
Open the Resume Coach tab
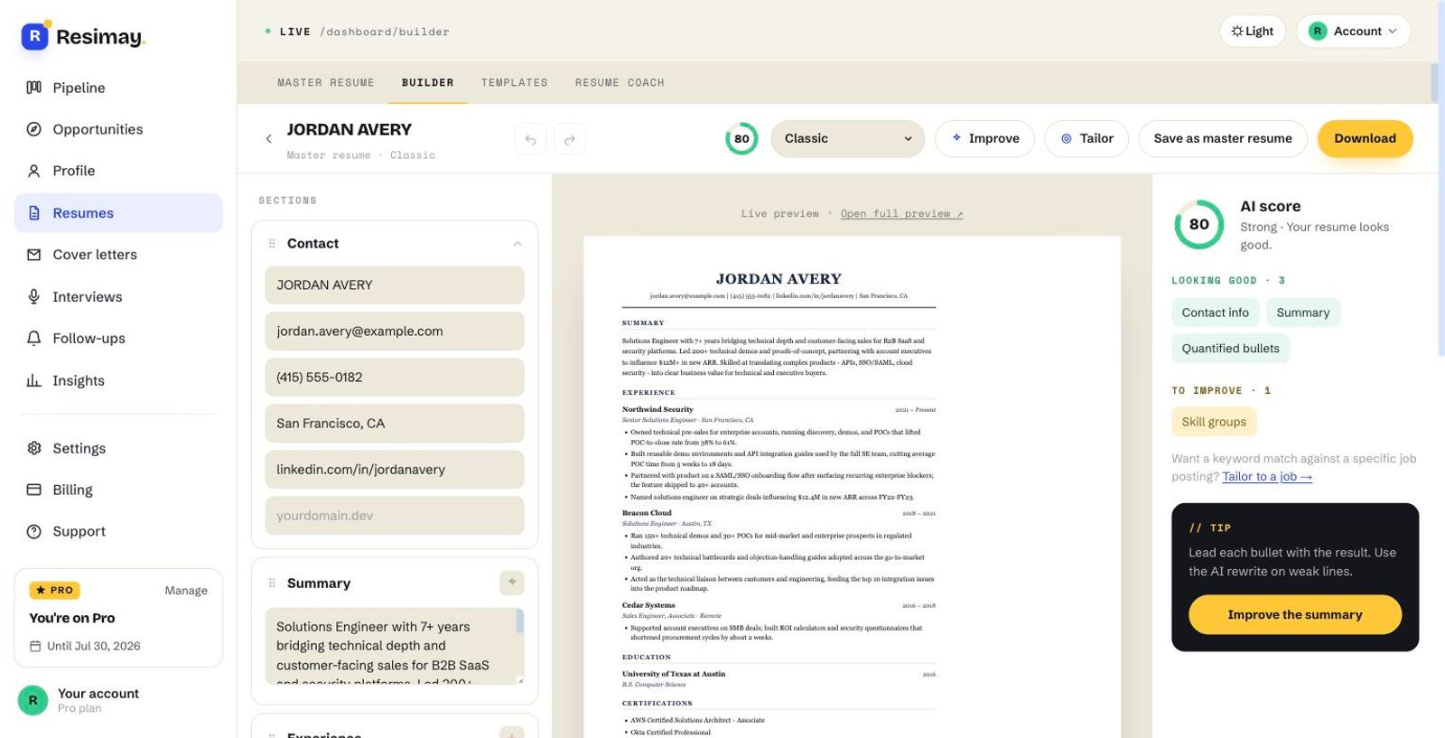pos(620,83)
